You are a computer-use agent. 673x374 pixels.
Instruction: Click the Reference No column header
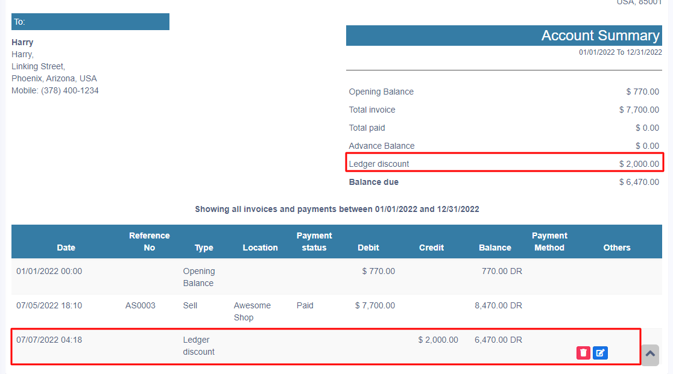click(149, 242)
